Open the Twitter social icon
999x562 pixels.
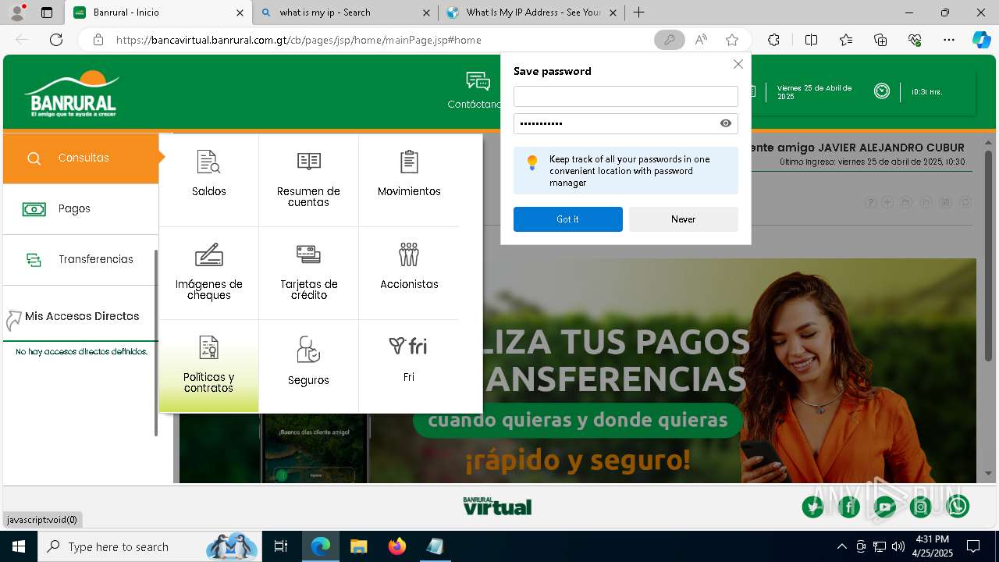813,507
